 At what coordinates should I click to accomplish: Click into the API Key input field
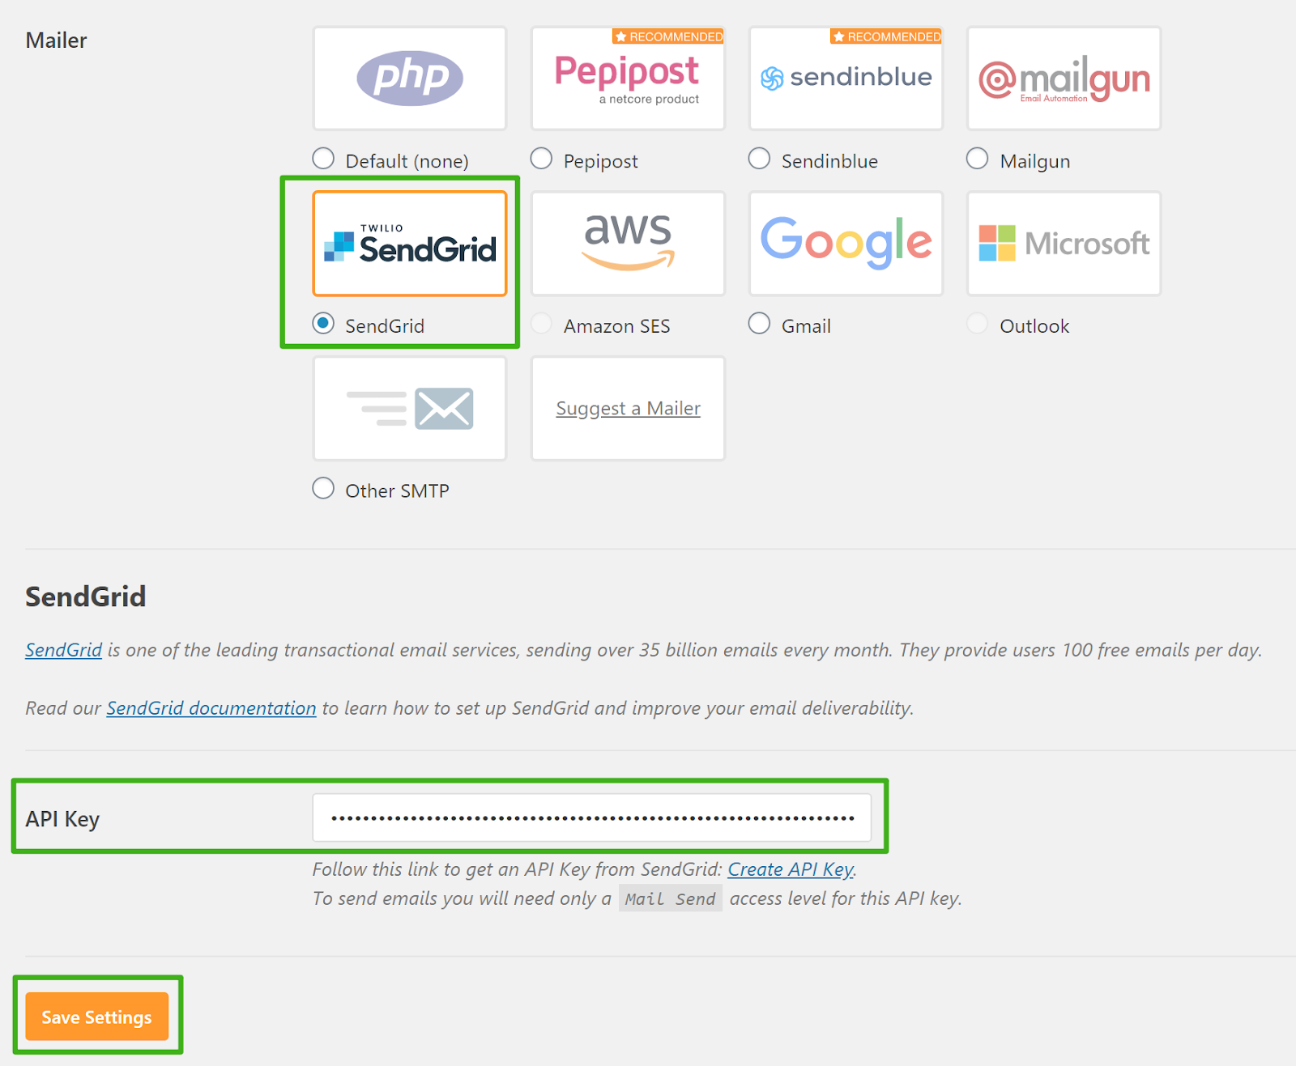(592, 818)
